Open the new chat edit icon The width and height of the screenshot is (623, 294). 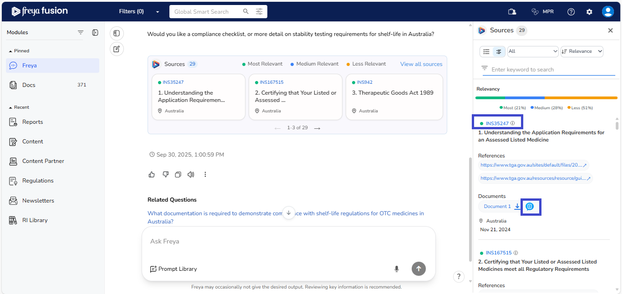[117, 49]
